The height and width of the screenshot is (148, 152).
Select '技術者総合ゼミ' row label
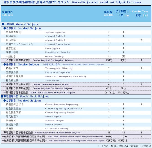(15, 105)
